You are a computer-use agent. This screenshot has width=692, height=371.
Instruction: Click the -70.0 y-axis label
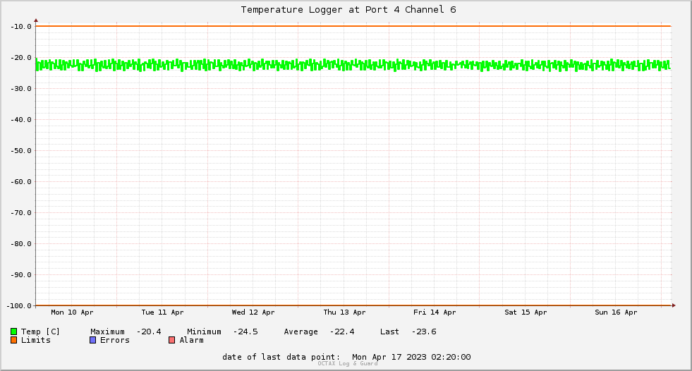[x=21, y=212]
